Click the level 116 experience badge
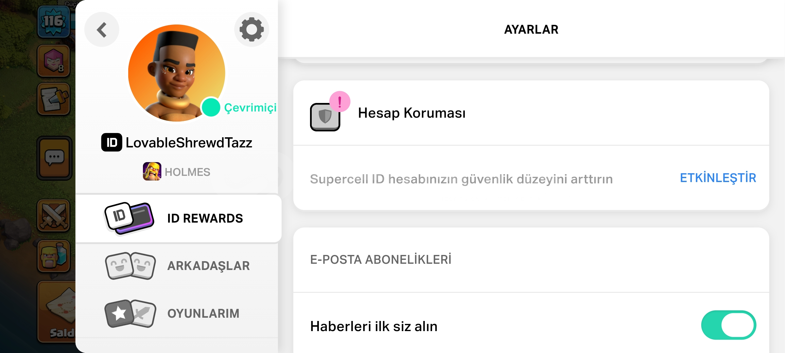785x353 pixels. pyautogui.click(x=53, y=22)
